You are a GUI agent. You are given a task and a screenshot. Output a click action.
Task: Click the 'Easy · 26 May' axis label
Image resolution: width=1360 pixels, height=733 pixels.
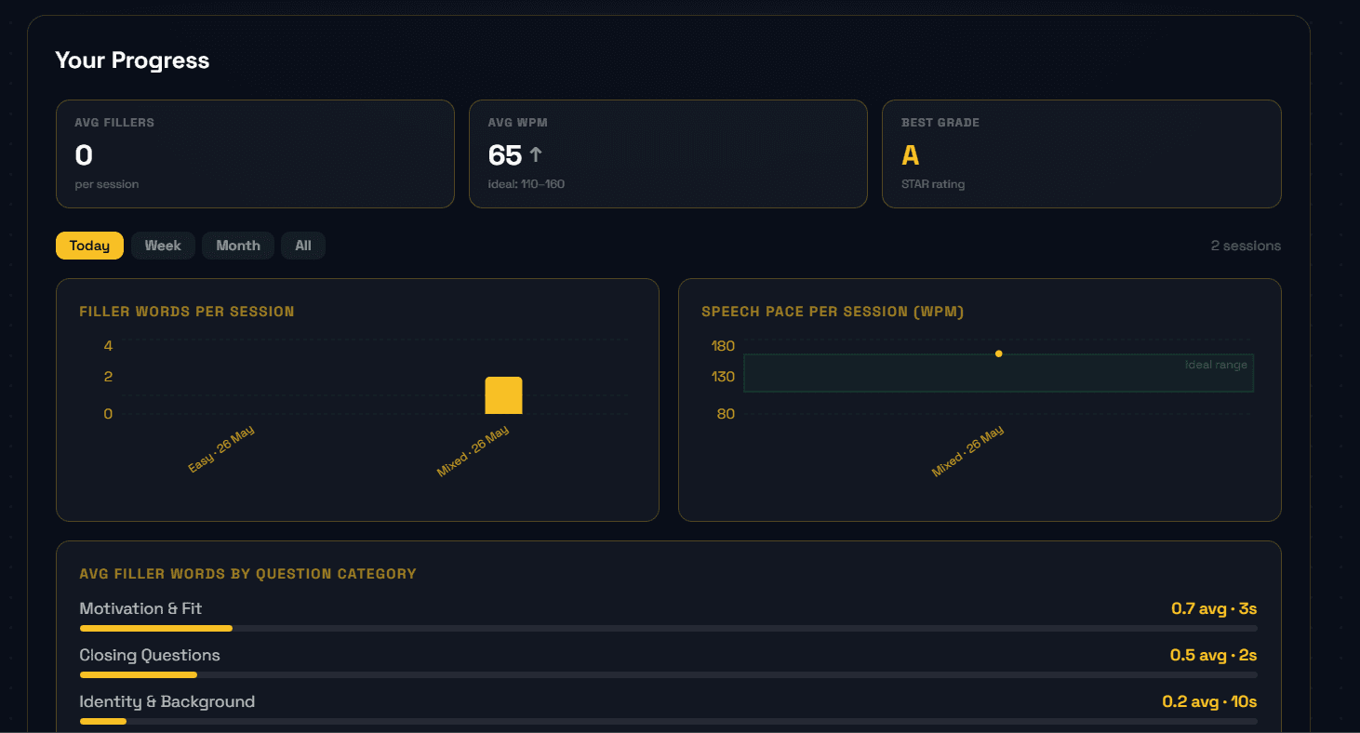[221, 449]
